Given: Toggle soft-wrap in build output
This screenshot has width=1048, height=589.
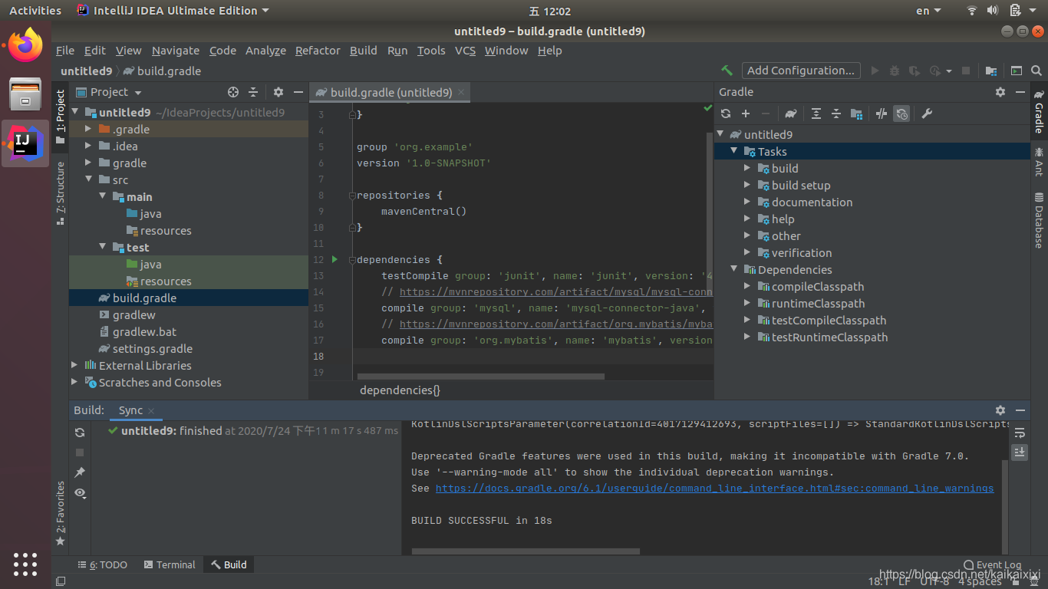Looking at the screenshot, I should [x=1020, y=433].
